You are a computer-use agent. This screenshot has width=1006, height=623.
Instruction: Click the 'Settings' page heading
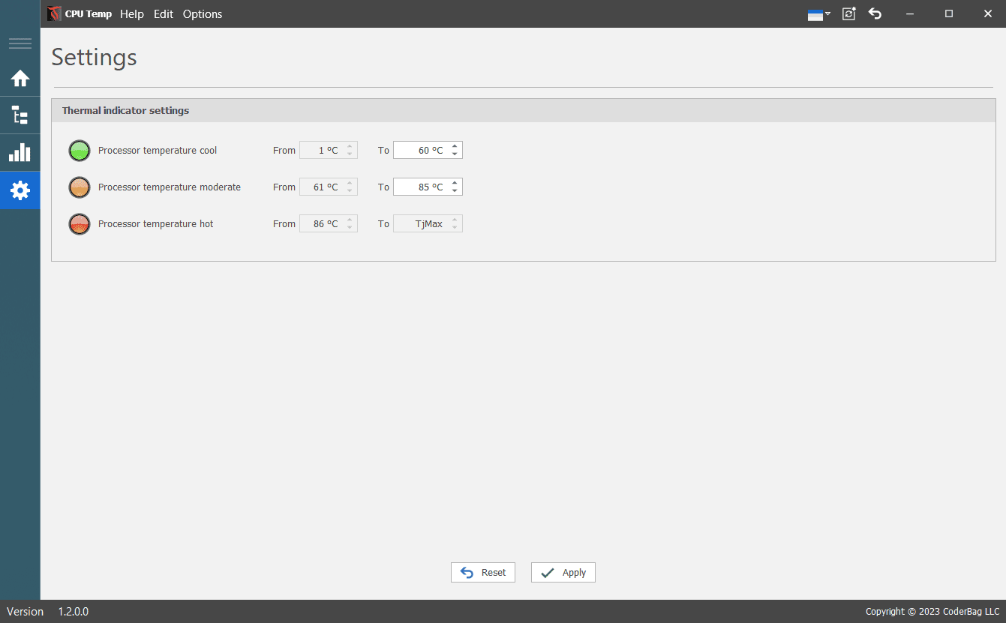pyautogui.click(x=94, y=57)
